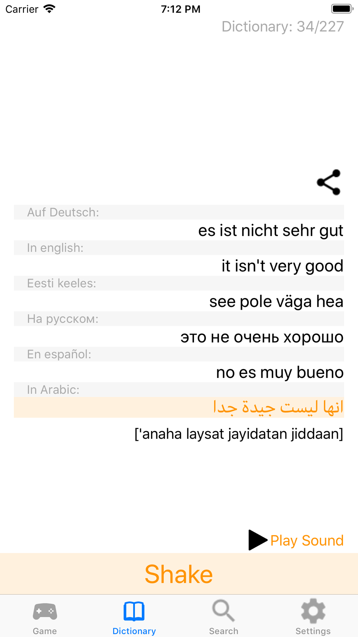Tap the Arabic transliteration text
Screen dimensions: 358x637
coord(239,434)
